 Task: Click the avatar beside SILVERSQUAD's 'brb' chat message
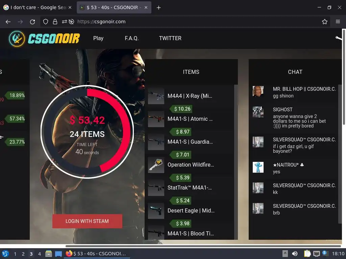click(x=258, y=208)
